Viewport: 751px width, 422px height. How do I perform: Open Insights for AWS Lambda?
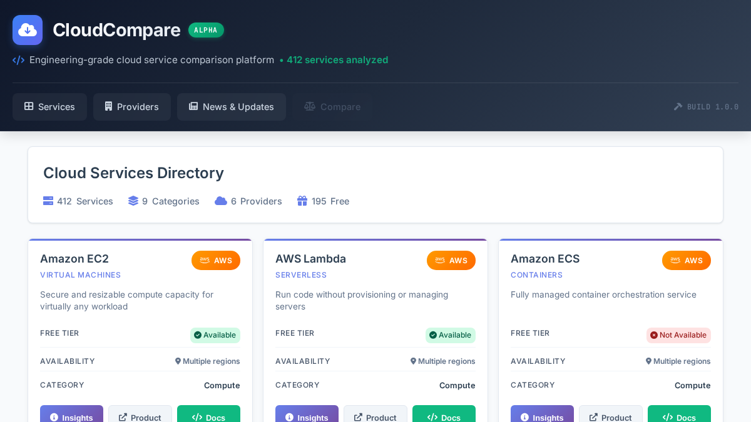click(307, 414)
